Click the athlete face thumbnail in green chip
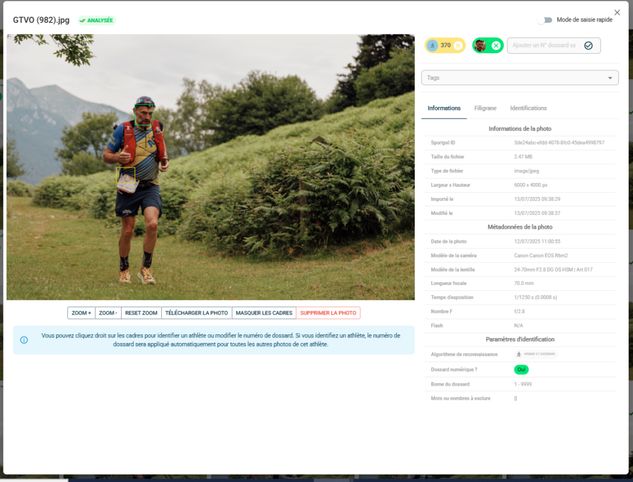 (x=480, y=46)
